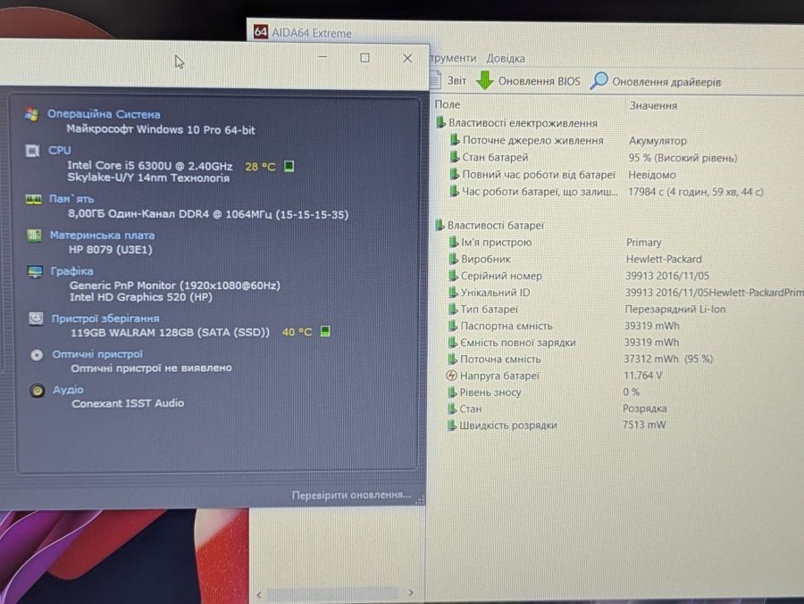Open the Графіка section link

pos(71,271)
